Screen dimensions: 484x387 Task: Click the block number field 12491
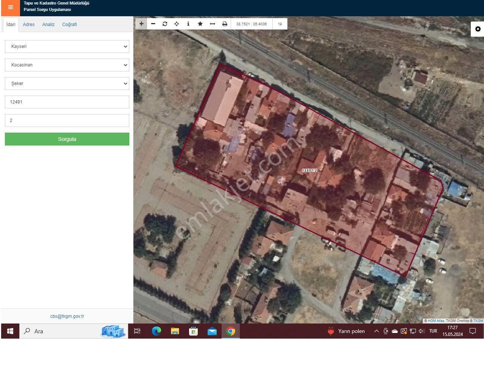[x=67, y=102]
